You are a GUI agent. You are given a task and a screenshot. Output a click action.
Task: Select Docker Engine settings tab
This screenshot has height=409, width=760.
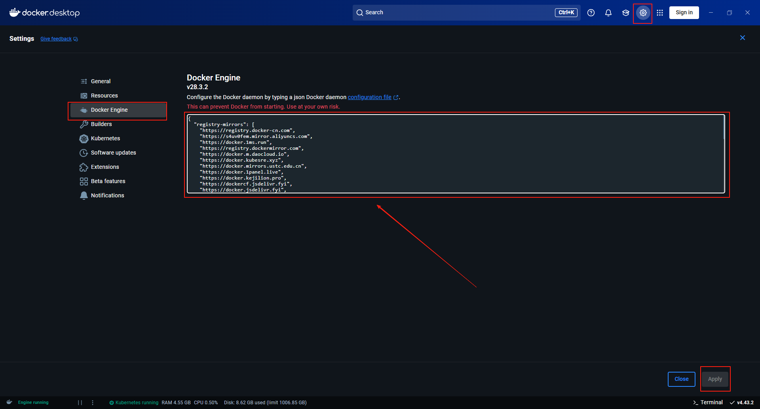(118, 110)
